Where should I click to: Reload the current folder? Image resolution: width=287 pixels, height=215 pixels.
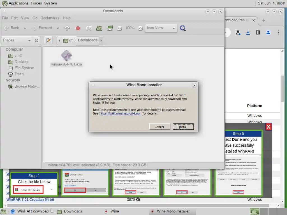89,28
